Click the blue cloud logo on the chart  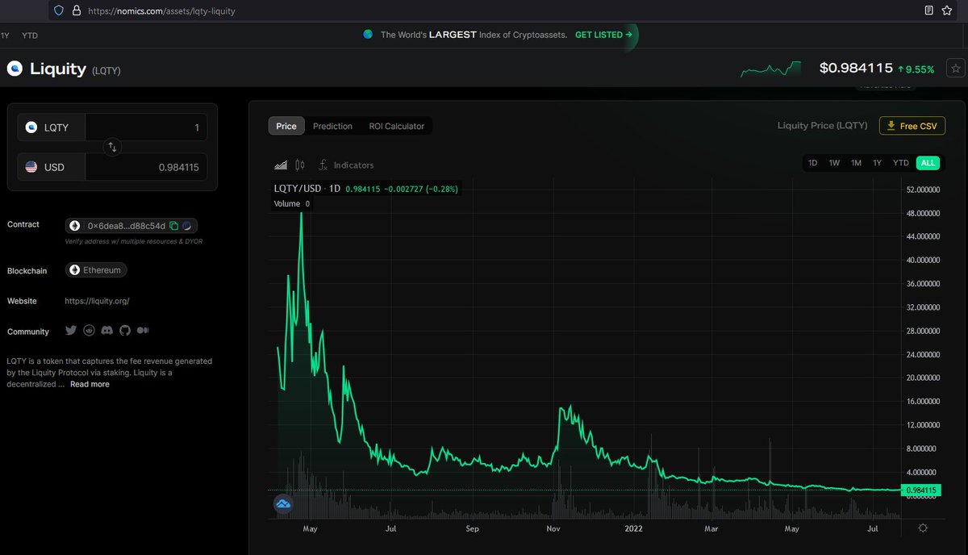283,504
